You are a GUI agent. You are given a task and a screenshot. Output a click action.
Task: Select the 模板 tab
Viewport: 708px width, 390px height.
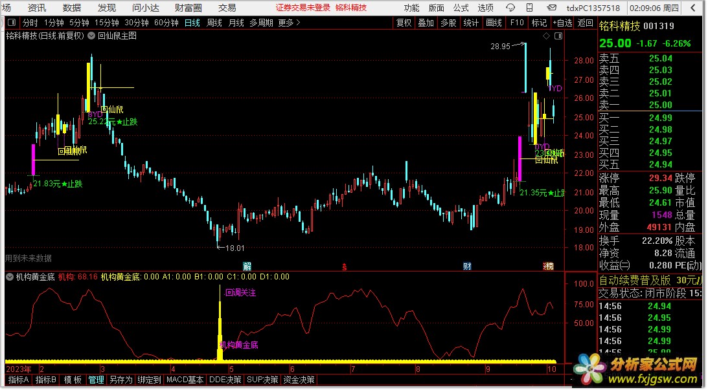click(73, 380)
